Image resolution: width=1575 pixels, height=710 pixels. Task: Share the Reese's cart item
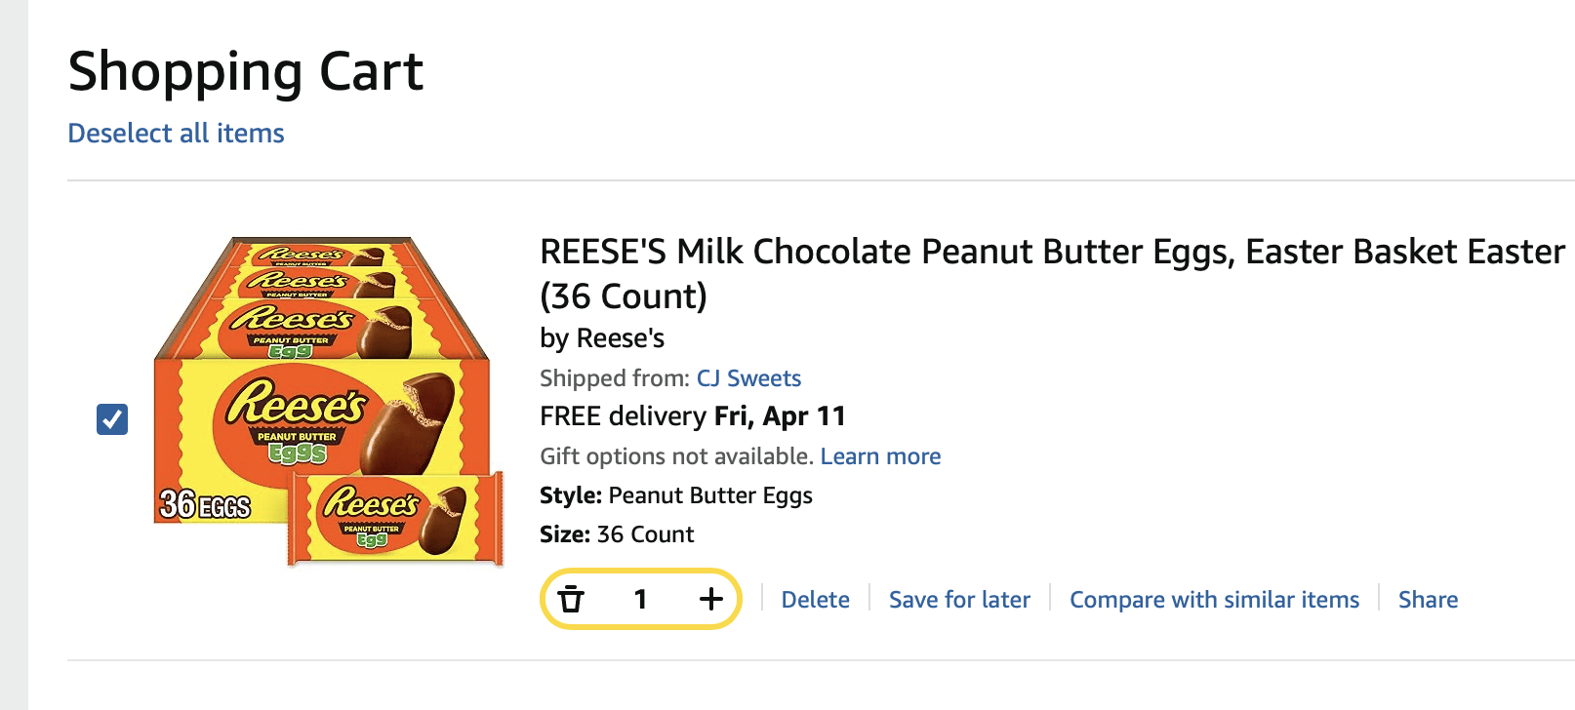tap(1428, 600)
